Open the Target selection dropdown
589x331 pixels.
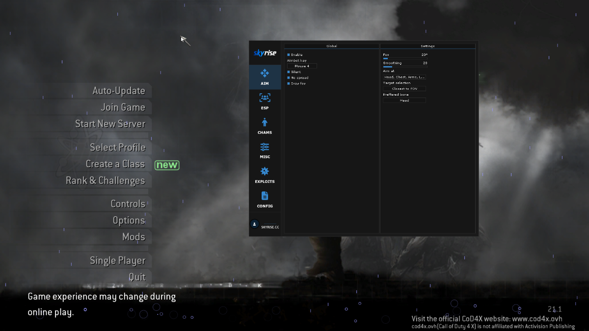coord(404,89)
